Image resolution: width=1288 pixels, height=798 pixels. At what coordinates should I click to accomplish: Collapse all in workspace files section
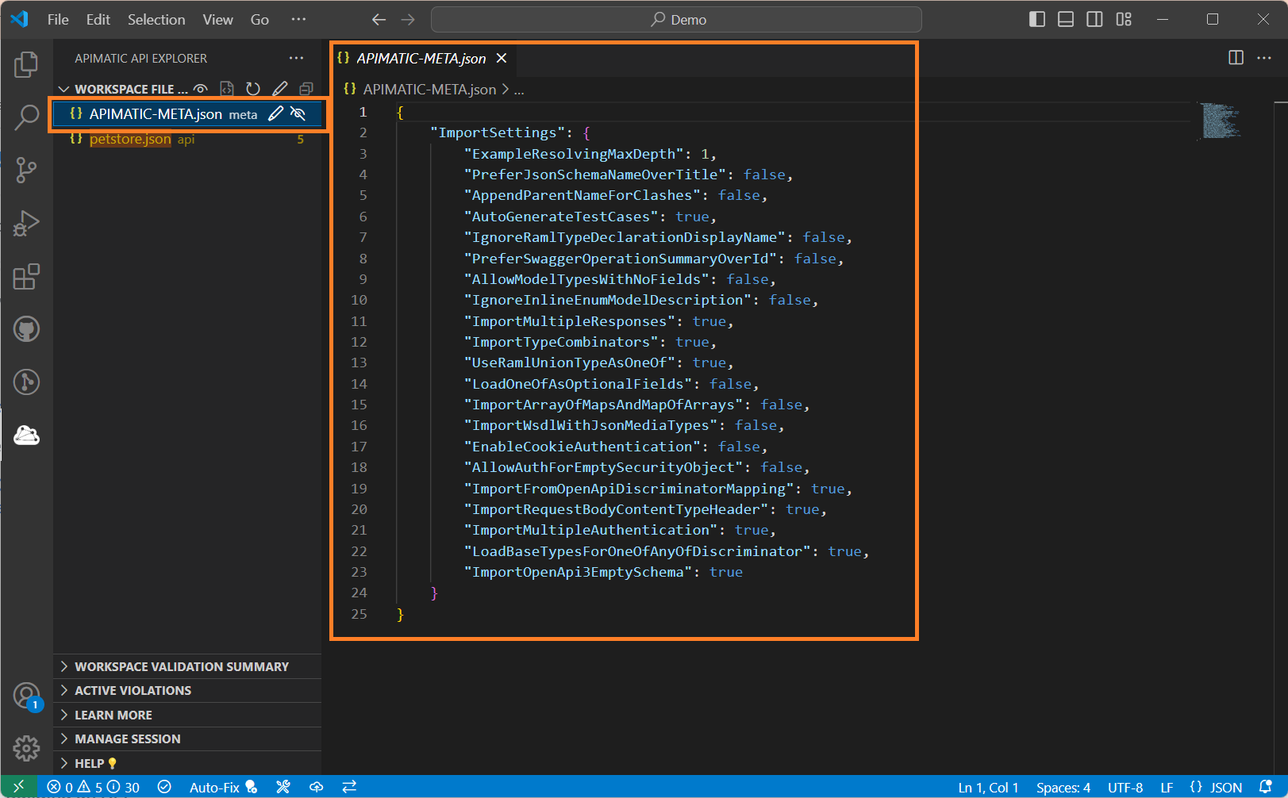pos(306,89)
